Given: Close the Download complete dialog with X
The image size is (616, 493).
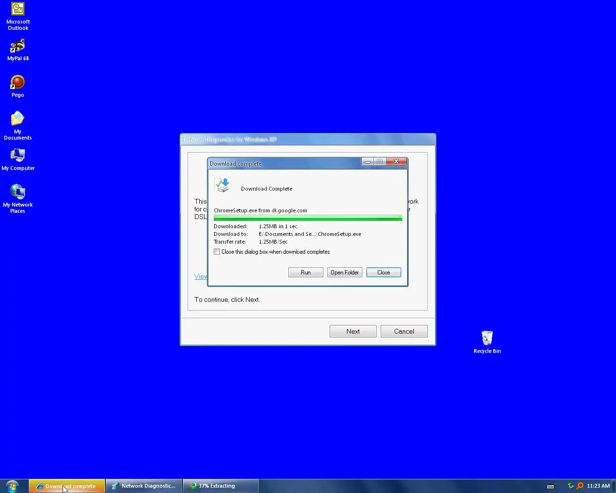Looking at the screenshot, I should 396,162.
